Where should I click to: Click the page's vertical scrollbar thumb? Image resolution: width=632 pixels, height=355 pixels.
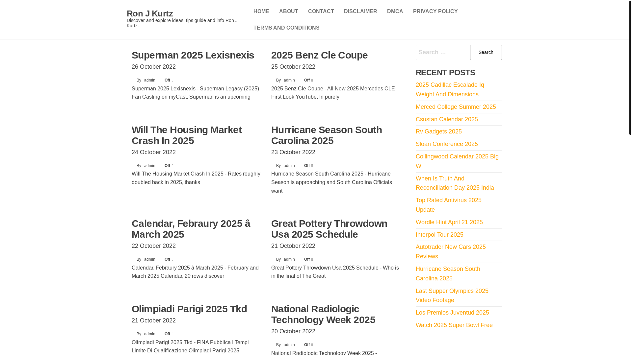pyautogui.click(x=630, y=67)
